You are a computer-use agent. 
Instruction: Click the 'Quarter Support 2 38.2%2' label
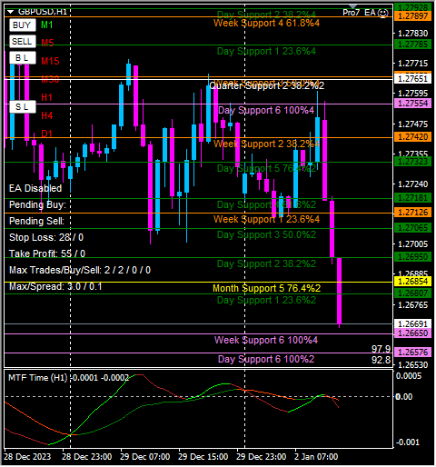(266, 85)
